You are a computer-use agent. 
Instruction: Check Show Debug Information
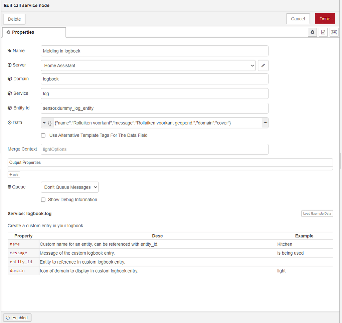point(43,200)
